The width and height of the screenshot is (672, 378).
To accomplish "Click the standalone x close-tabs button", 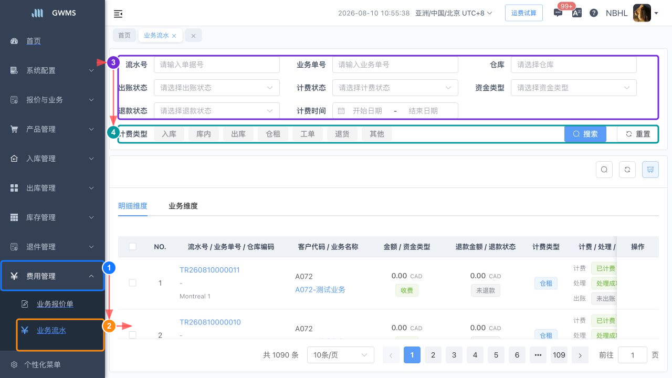I will (193, 36).
